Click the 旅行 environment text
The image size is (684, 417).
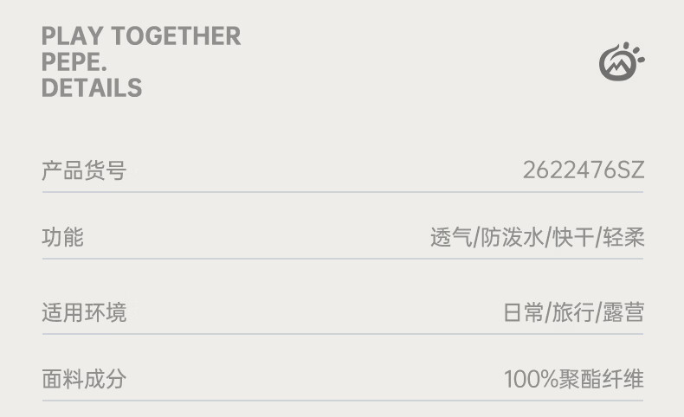pyautogui.click(x=573, y=312)
